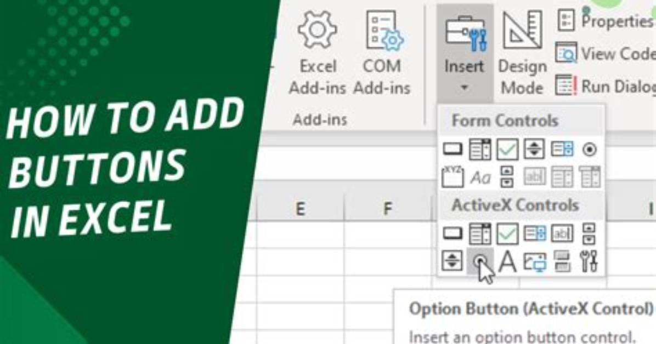Screen dimensions: 656x344
Task: Insert an ActiveX Scroll Bar
Action: point(589,233)
